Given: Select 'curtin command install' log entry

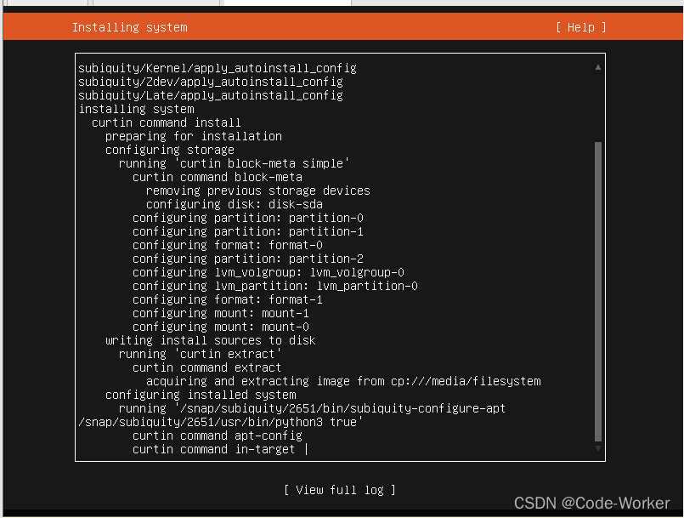Looking at the screenshot, I should tap(167, 122).
